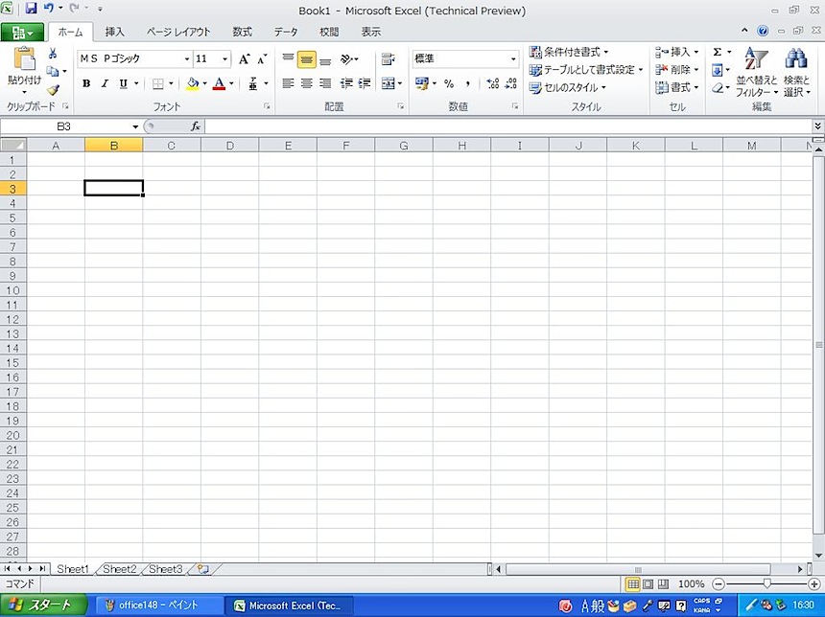Click the Decrease Decimal icon

[511, 83]
